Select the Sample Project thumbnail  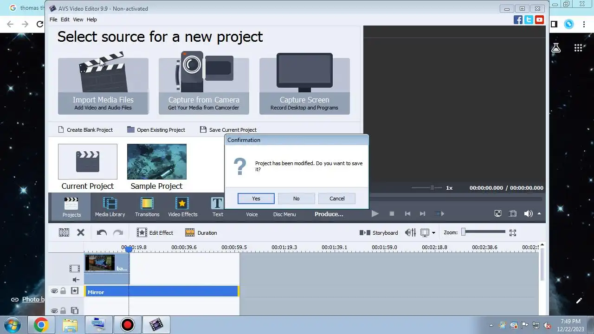coord(157,161)
